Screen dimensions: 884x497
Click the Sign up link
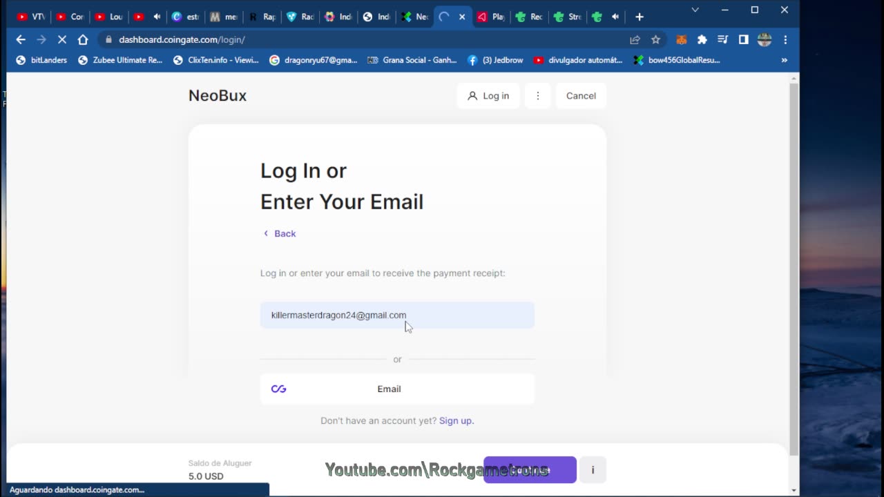(x=457, y=420)
